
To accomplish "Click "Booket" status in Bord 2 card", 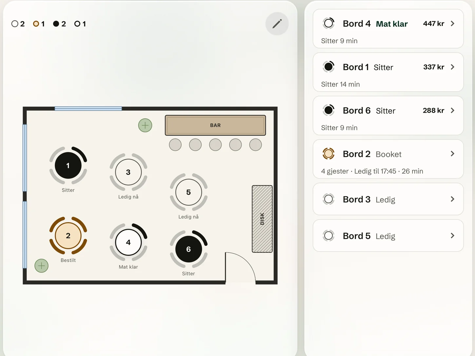I will (389, 154).
